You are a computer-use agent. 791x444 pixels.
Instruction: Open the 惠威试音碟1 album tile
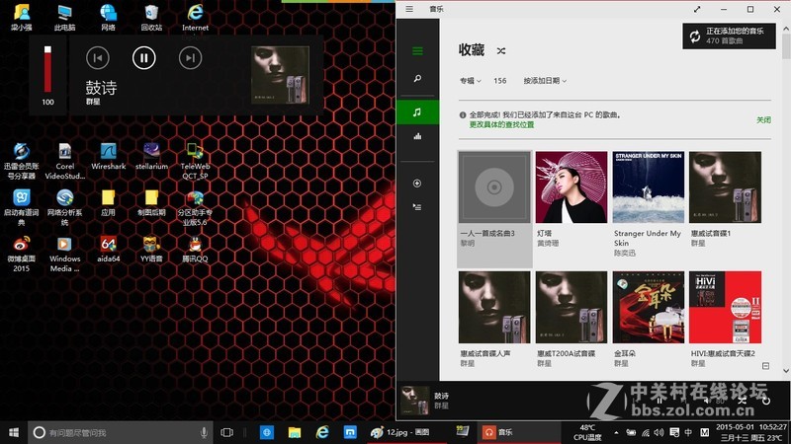725,187
